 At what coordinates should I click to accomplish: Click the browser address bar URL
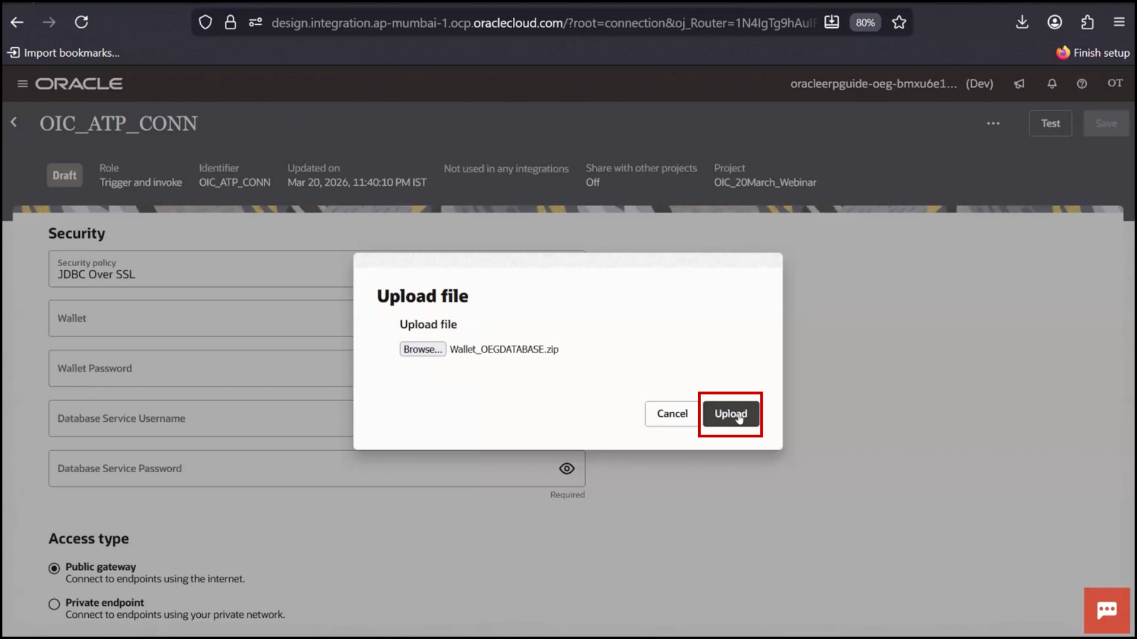pos(543,22)
